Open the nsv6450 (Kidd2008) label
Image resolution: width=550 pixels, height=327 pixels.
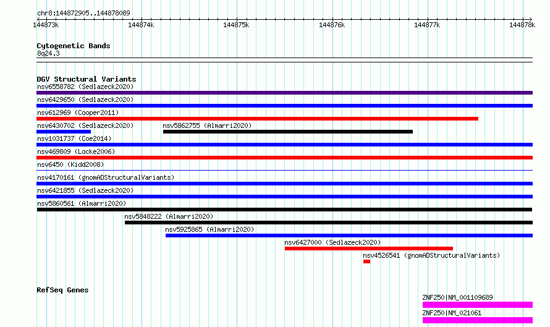[x=70, y=164]
